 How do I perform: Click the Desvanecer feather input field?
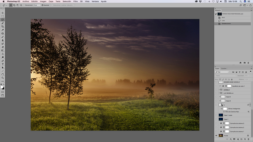(37, 5)
